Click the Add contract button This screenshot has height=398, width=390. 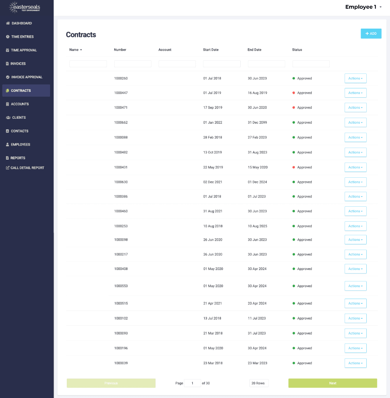click(x=371, y=33)
